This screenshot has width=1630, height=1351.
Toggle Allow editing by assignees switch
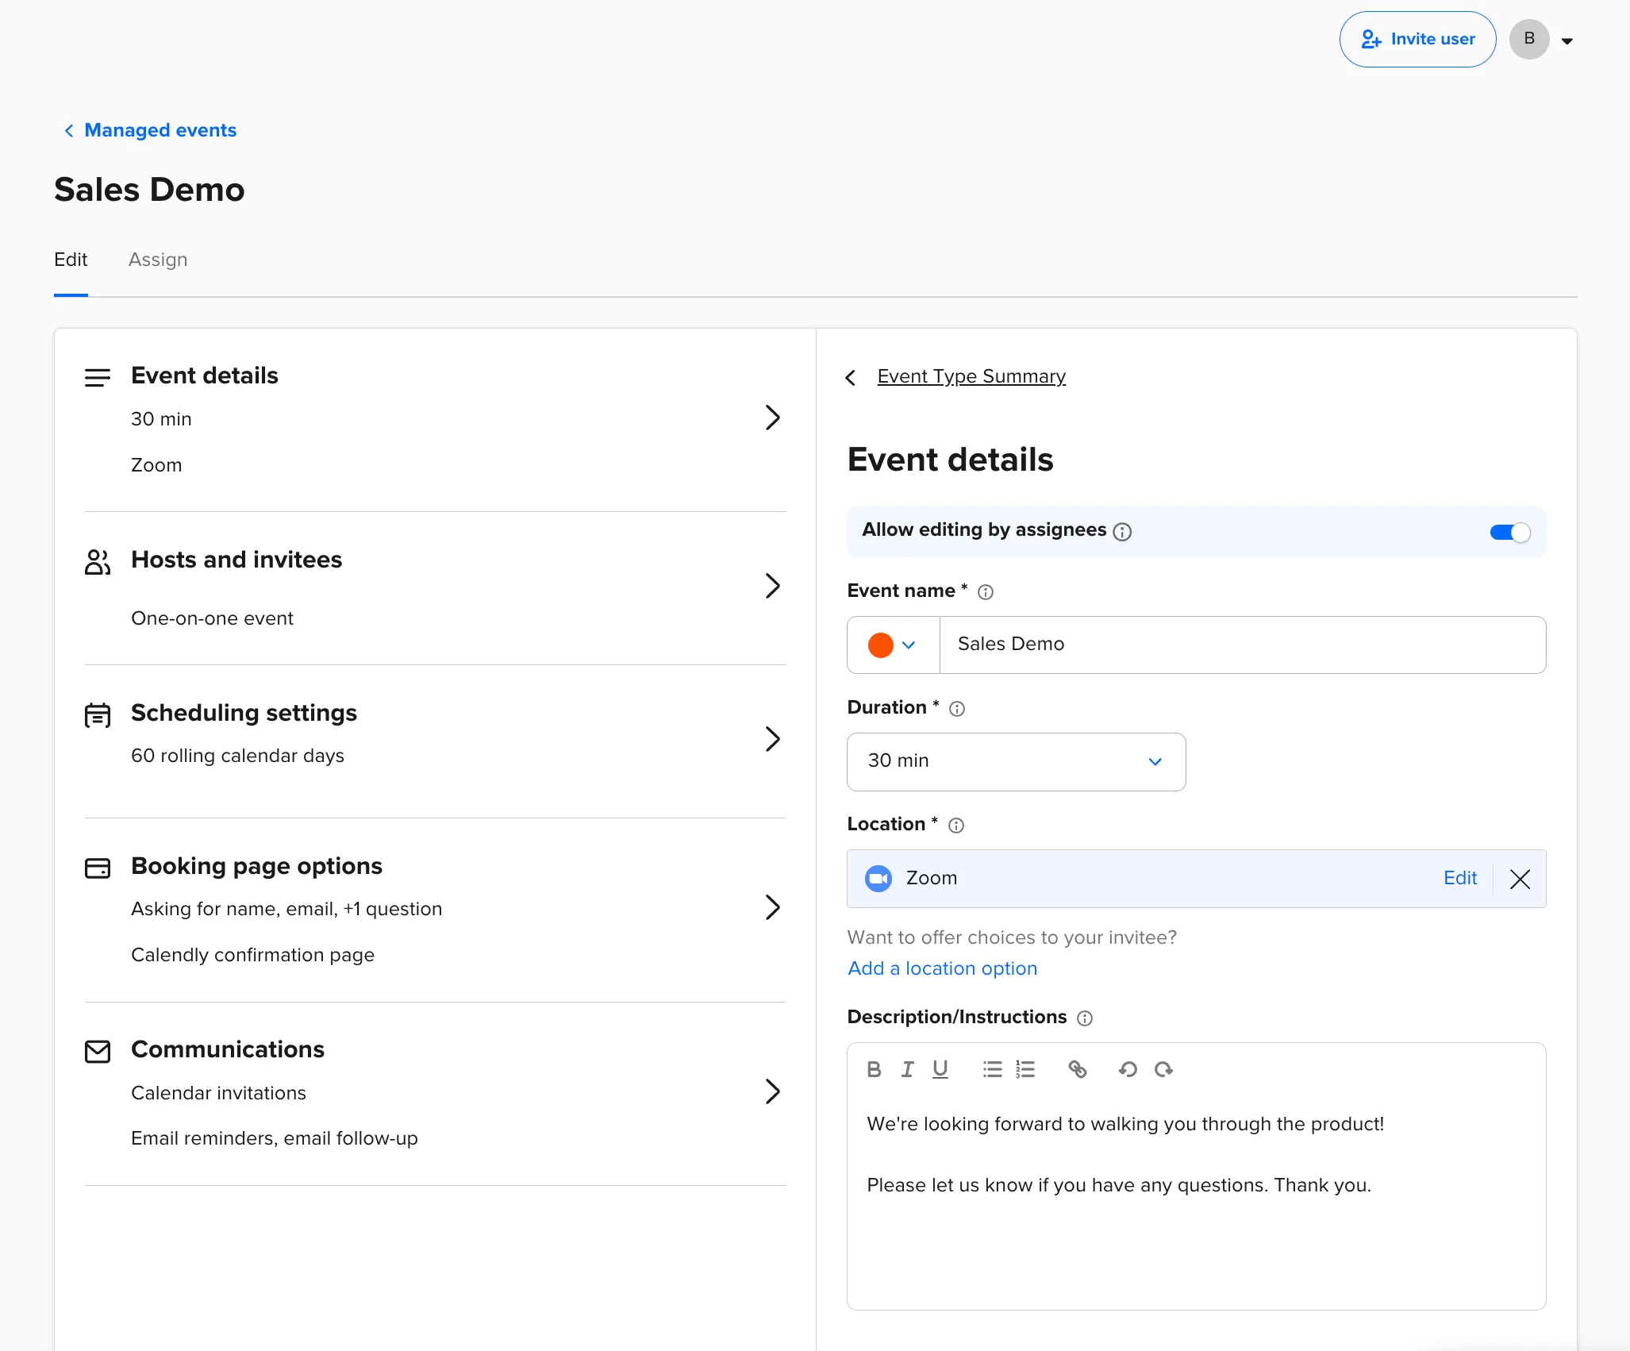pyautogui.click(x=1509, y=532)
